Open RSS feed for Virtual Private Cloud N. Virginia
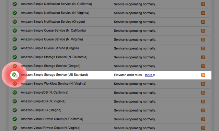The height and width of the screenshot is (131, 219). (x=203, y=128)
